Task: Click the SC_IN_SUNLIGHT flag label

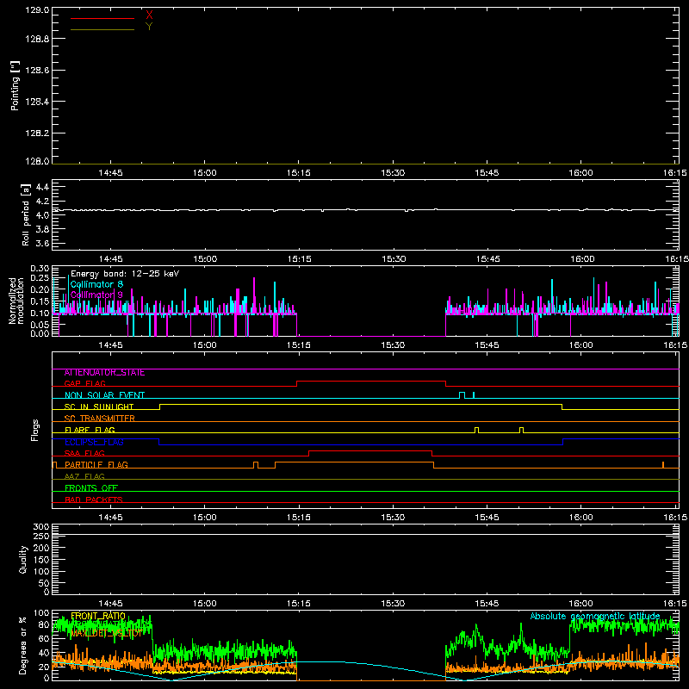Action: coord(99,407)
